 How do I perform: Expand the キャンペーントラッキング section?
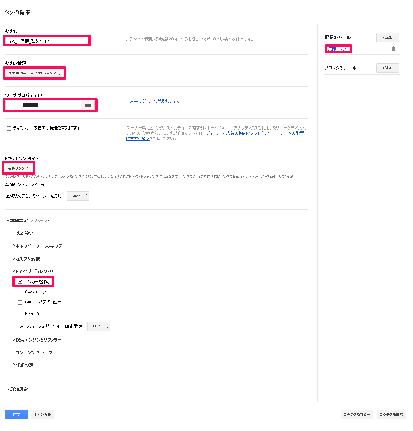38,246
